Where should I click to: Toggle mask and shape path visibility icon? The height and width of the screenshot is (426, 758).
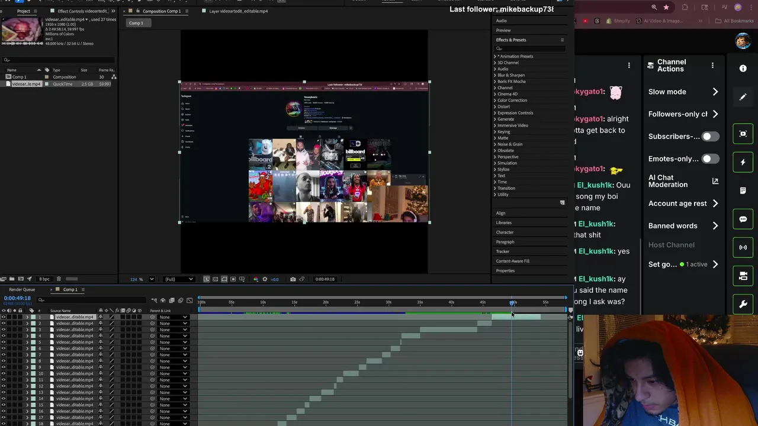click(224, 279)
